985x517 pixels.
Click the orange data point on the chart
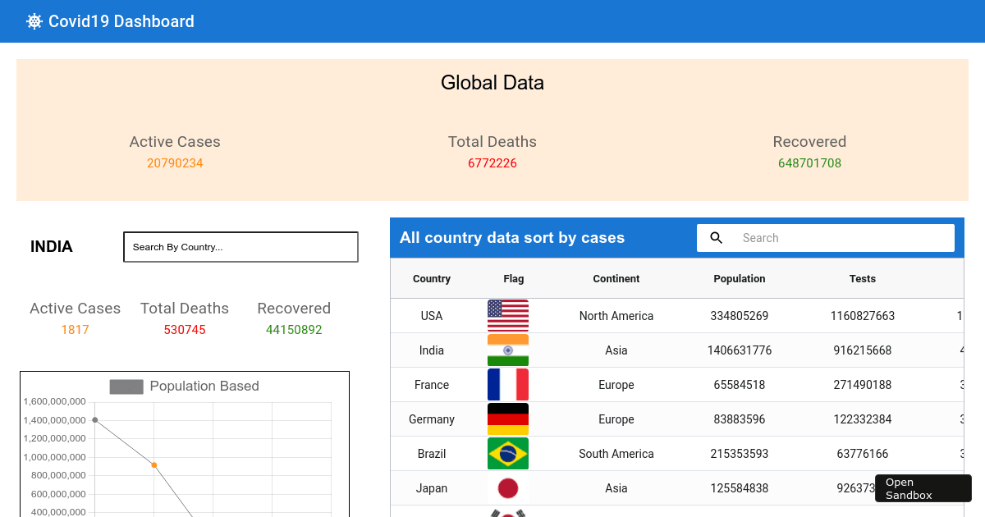pos(154,464)
